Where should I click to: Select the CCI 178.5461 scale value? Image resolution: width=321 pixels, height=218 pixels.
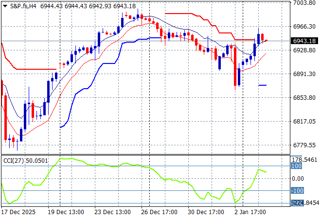click(x=304, y=160)
